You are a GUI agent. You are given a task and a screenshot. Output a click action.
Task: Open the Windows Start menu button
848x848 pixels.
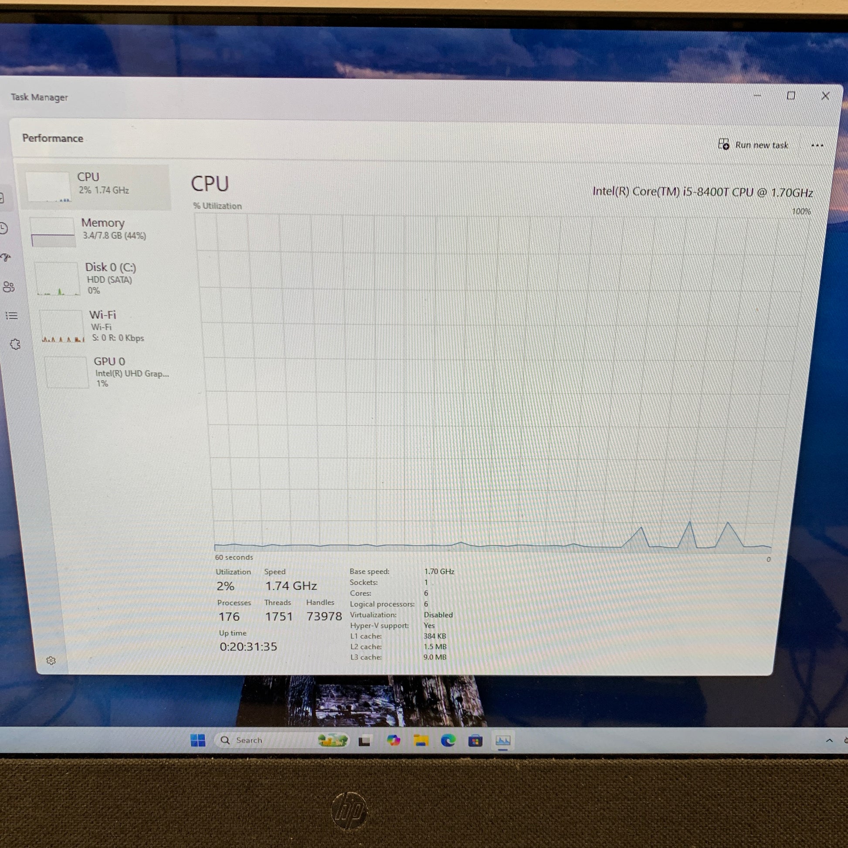198,740
